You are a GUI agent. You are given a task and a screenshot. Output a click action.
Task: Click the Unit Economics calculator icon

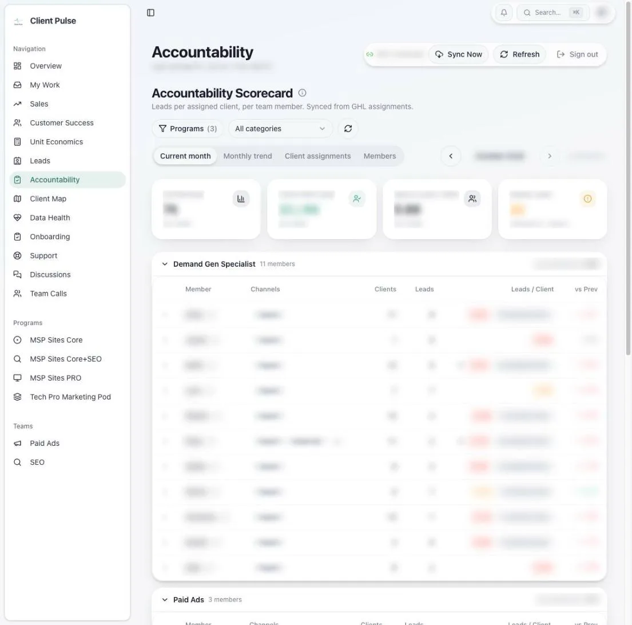tap(17, 142)
